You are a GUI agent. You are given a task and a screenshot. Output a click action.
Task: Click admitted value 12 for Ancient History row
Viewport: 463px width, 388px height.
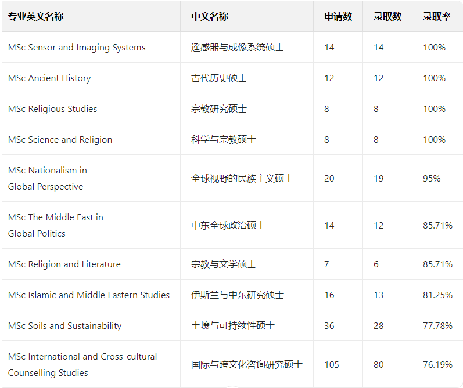pyautogui.click(x=379, y=78)
